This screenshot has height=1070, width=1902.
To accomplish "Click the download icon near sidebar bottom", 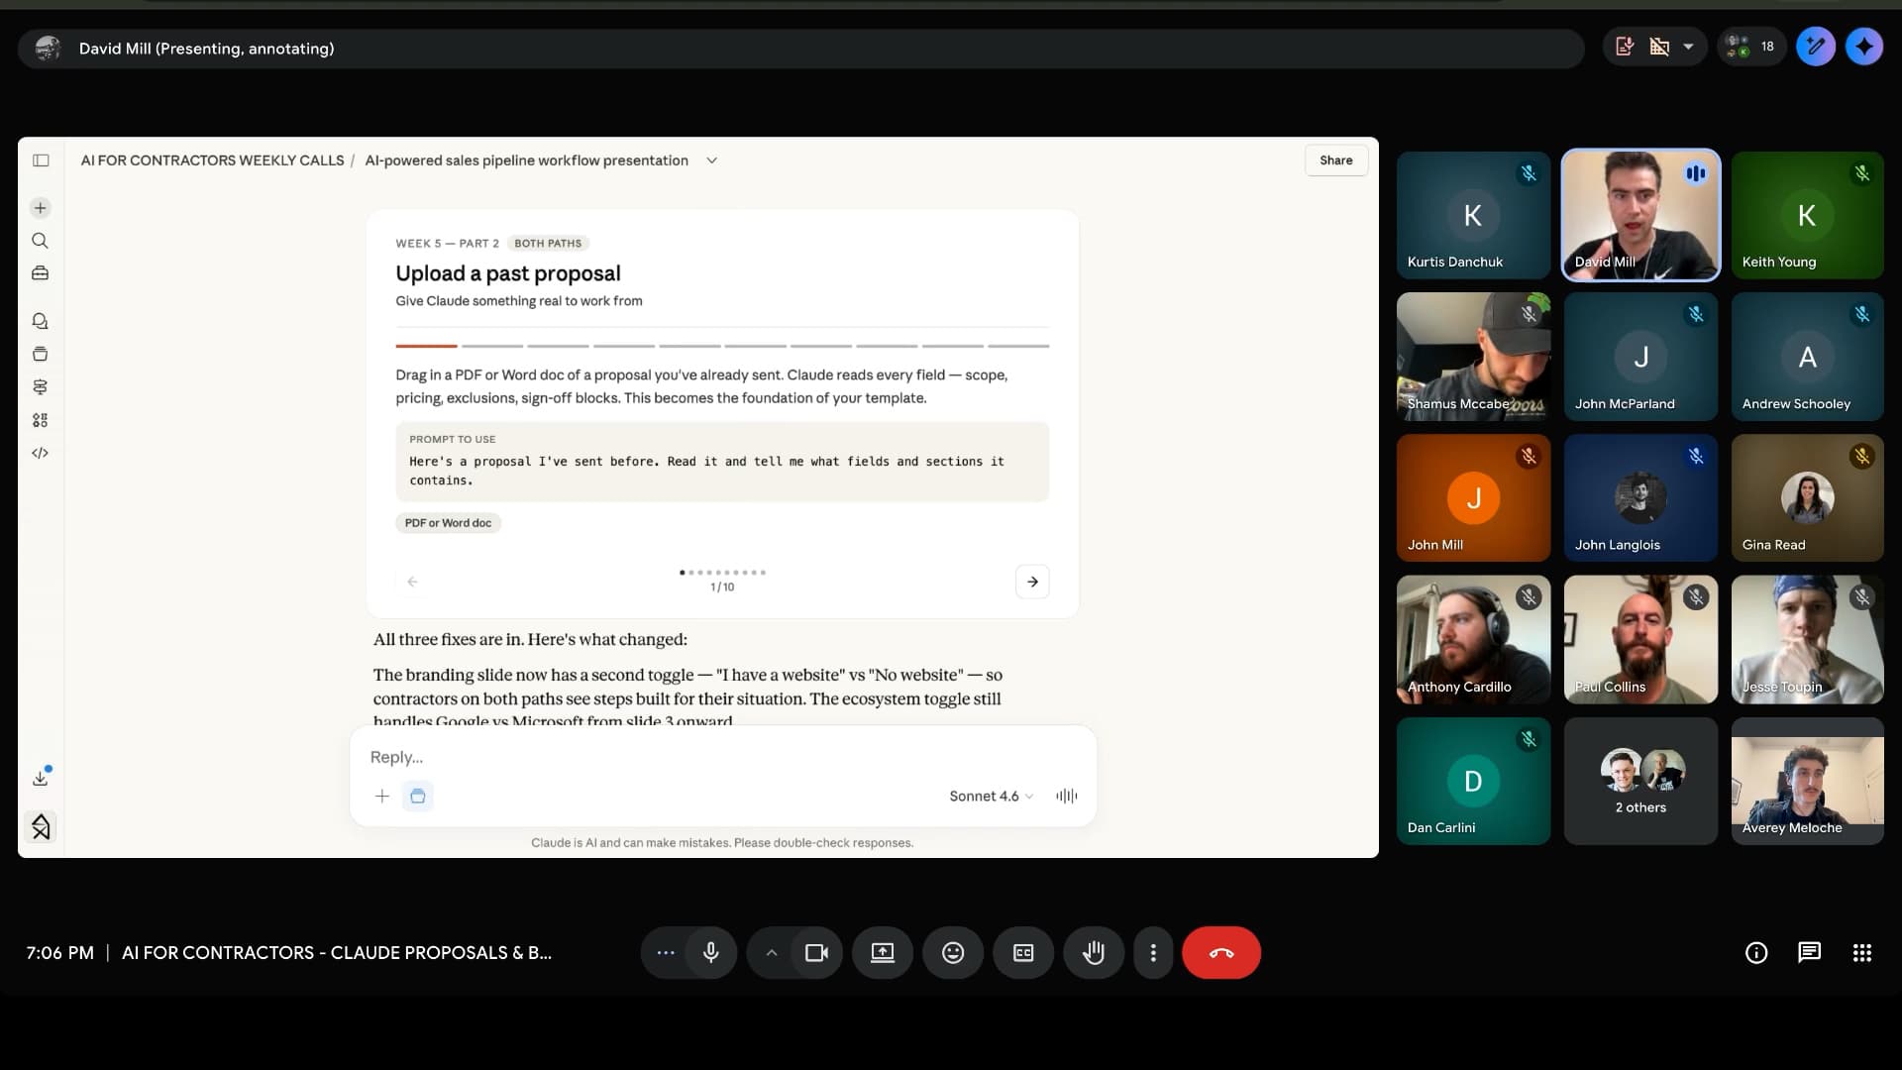I will pyautogui.click(x=40, y=778).
